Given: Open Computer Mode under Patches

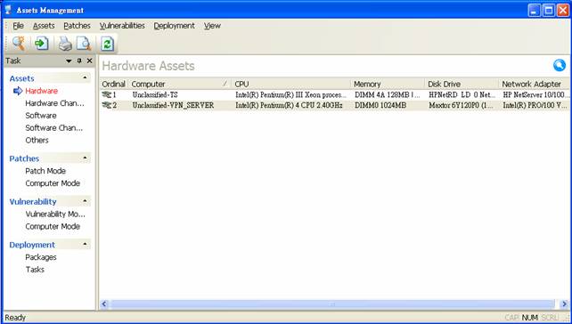Looking at the screenshot, I should pyautogui.click(x=53, y=183).
